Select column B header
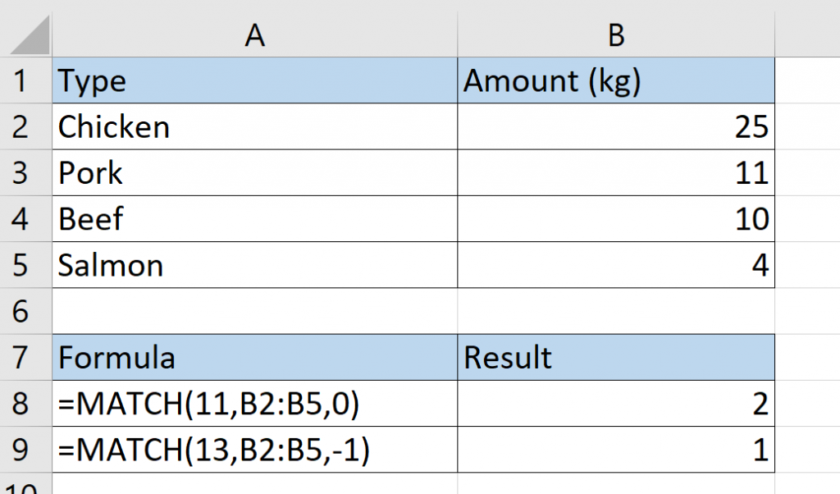The image size is (840, 494). (x=615, y=34)
